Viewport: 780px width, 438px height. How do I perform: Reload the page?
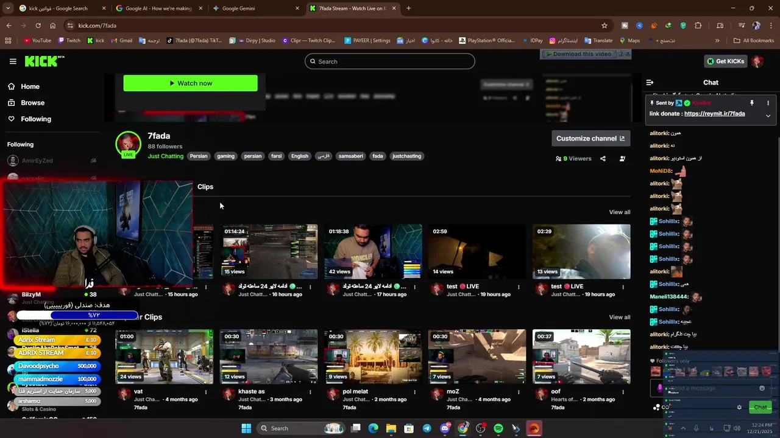(x=38, y=26)
